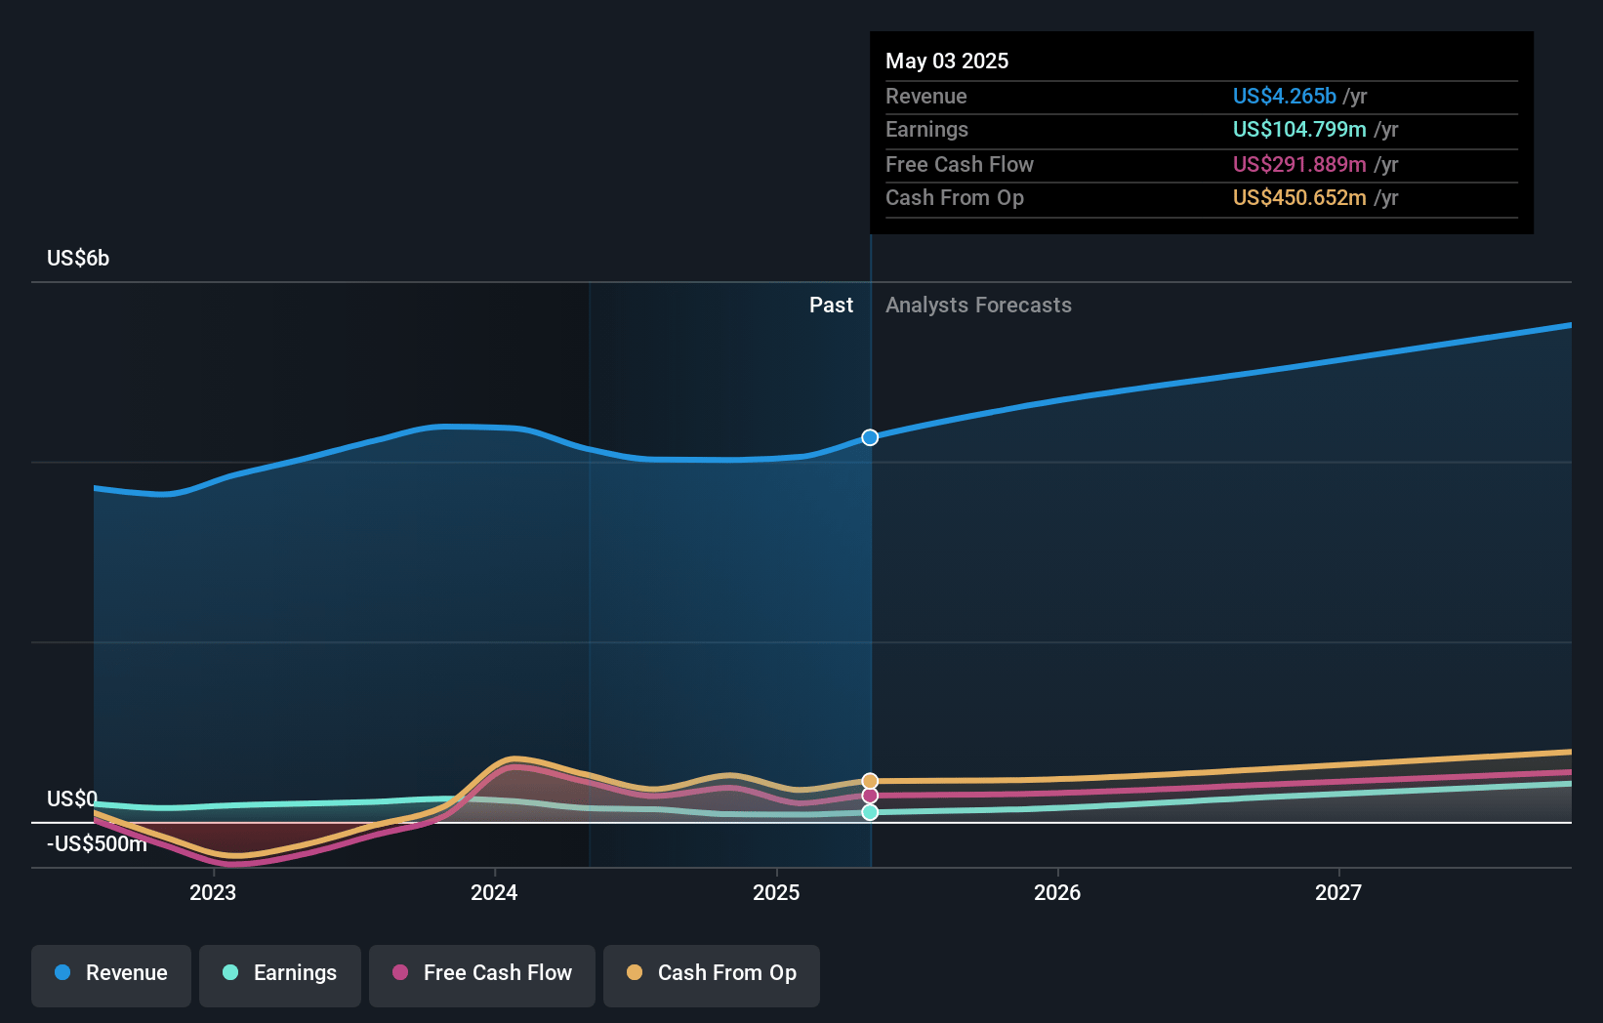Click the 2027 x-axis label

pos(1338,893)
